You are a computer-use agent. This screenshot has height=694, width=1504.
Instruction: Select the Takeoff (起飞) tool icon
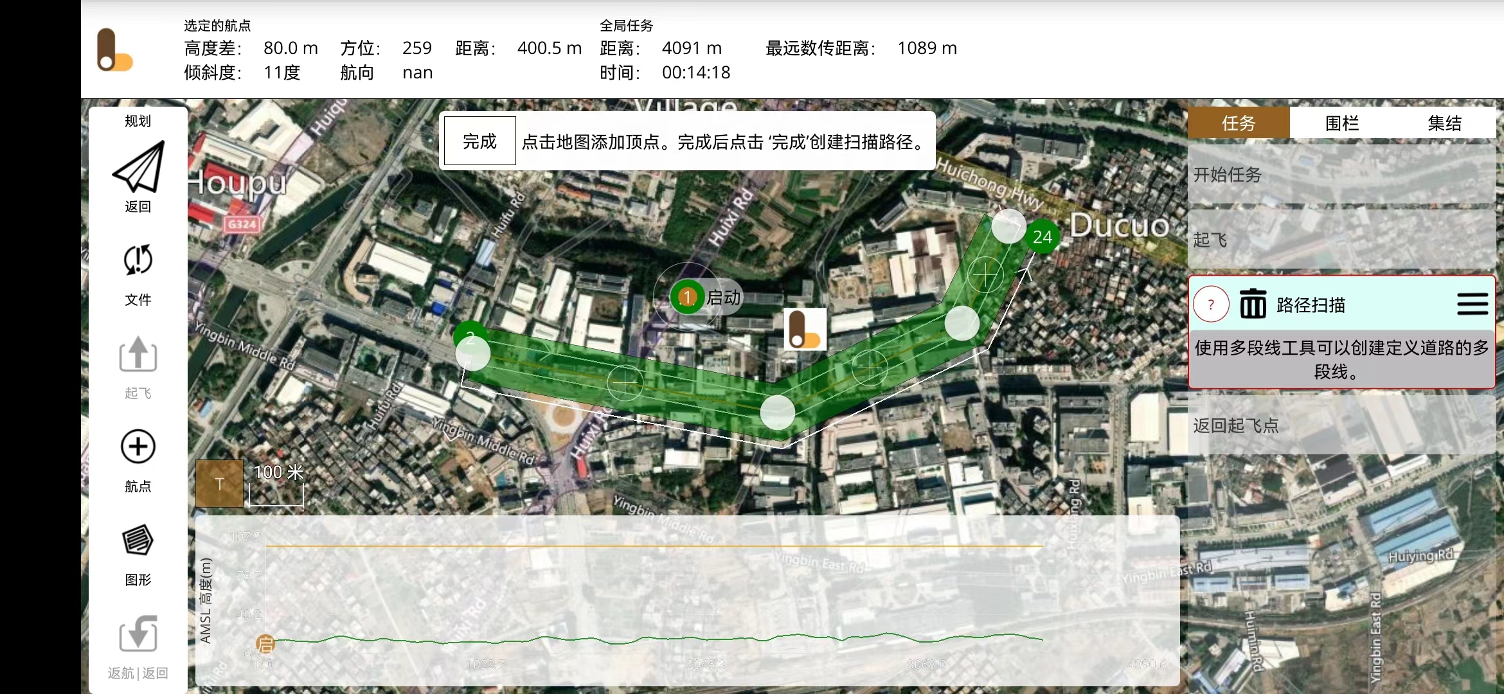point(138,354)
